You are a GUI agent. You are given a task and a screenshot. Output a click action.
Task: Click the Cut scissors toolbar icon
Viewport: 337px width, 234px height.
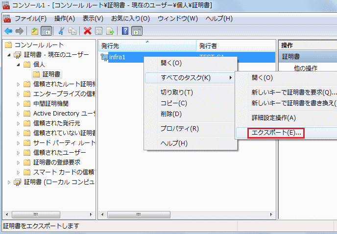(x=61, y=31)
